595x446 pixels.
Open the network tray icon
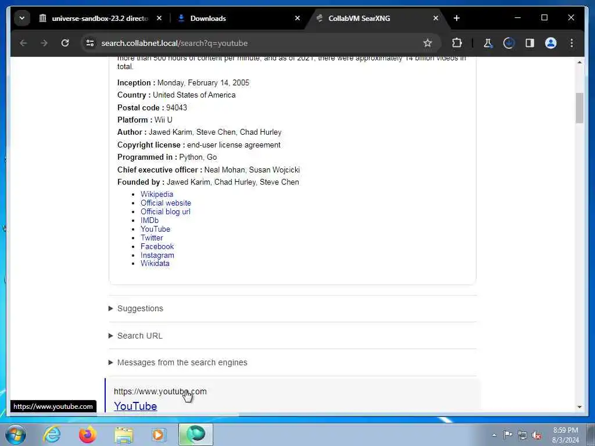point(522,434)
